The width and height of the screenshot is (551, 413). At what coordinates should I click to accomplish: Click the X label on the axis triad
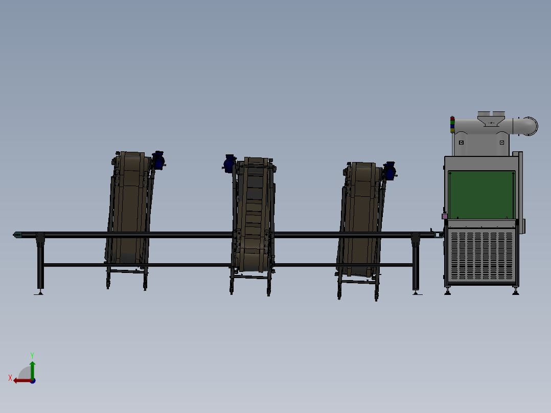[x=10, y=378]
